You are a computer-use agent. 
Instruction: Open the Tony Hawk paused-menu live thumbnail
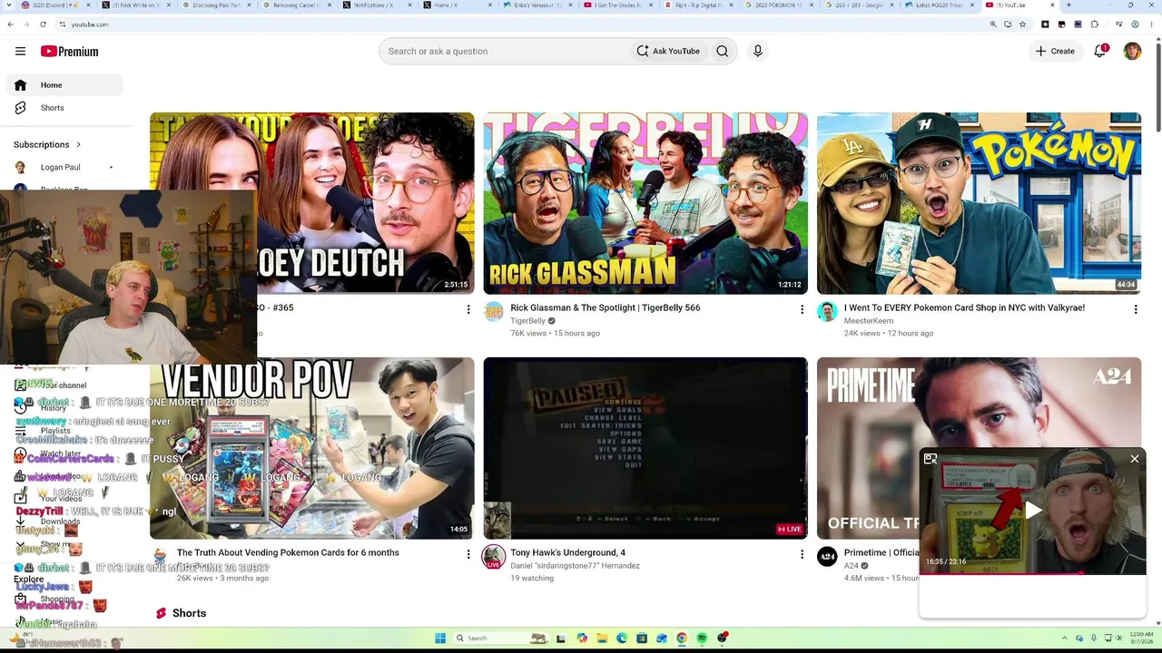click(645, 448)
